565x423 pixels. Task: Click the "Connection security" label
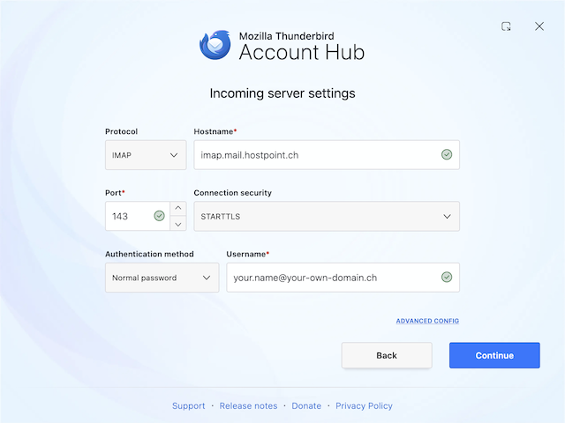233,193
